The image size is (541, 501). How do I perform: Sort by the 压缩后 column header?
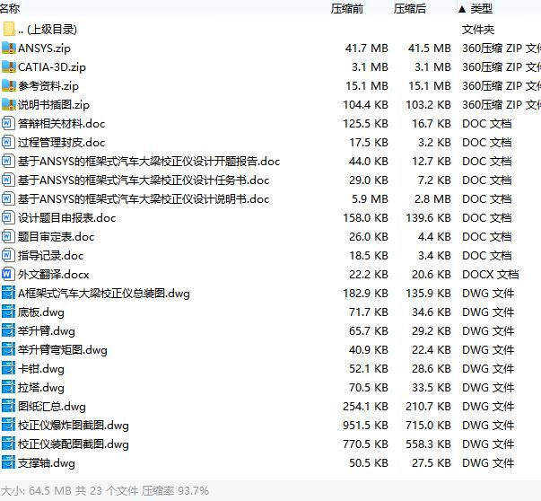click(x=409, y=9)
